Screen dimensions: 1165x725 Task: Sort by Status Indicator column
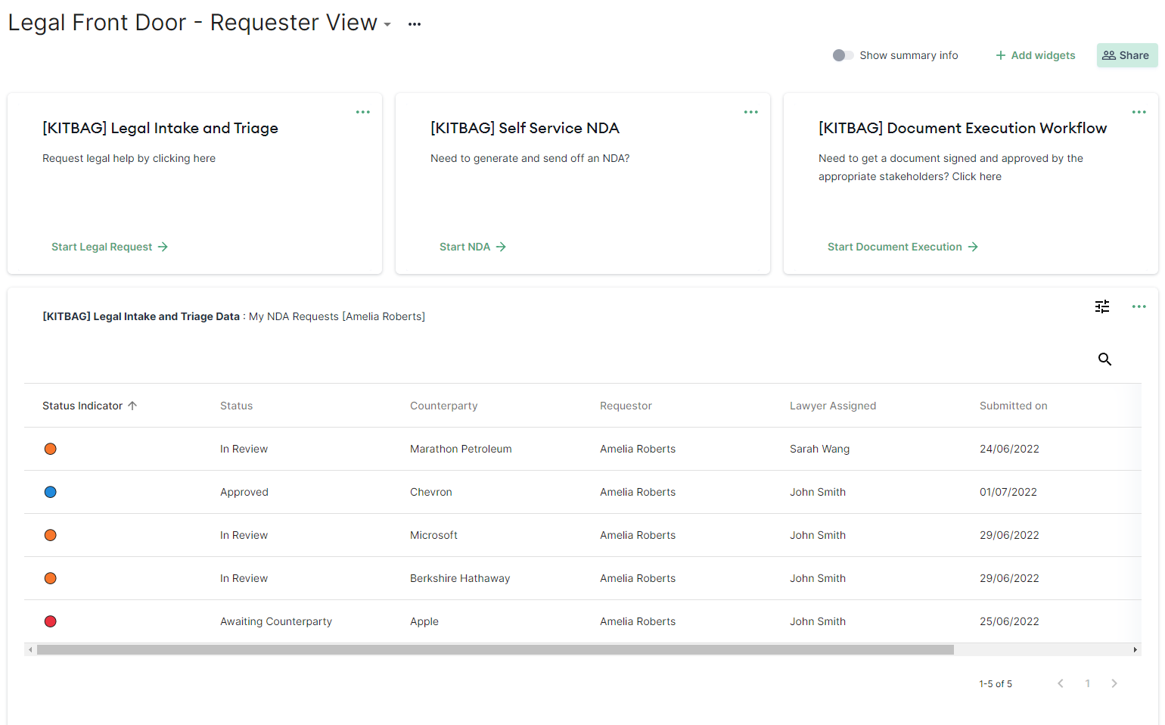pos(90,406)
